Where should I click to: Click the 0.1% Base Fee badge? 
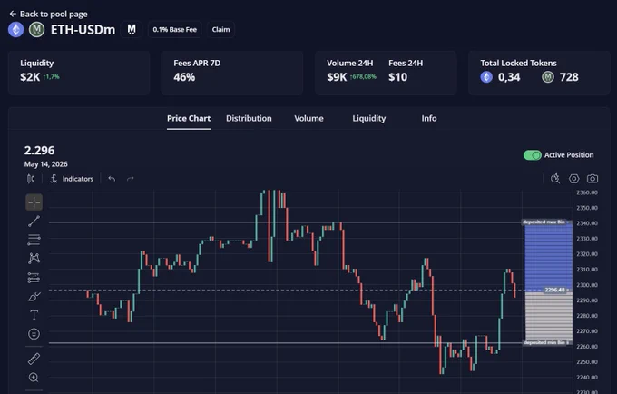175,30
